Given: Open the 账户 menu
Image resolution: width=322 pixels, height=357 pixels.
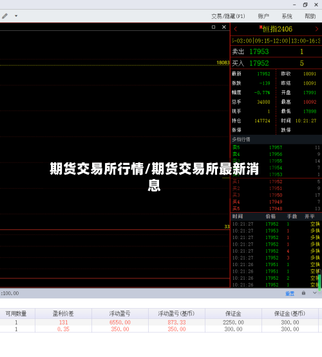Looking at the screenshot, I should pyautogui.click(x=263, y=16).
